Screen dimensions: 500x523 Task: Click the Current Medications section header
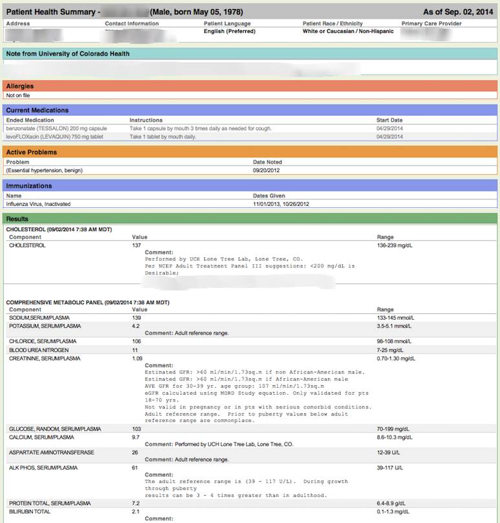(x=38, y=110)
